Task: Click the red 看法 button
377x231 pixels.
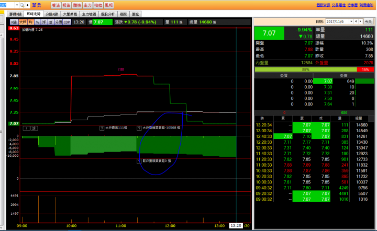Action: (56, 5)
